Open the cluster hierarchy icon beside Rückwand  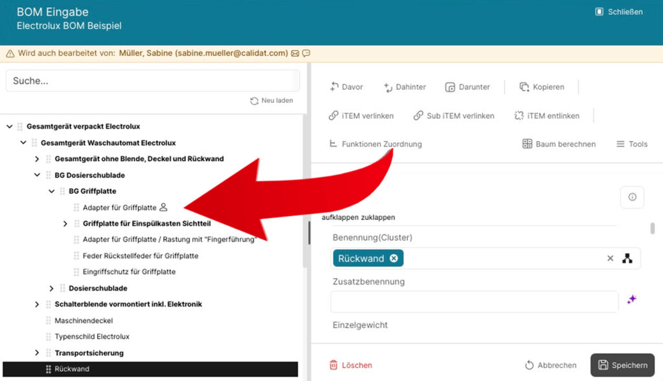(x=627, y=259)
